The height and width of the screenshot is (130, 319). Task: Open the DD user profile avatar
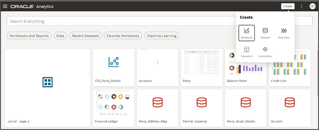click(x=312, y=6)
